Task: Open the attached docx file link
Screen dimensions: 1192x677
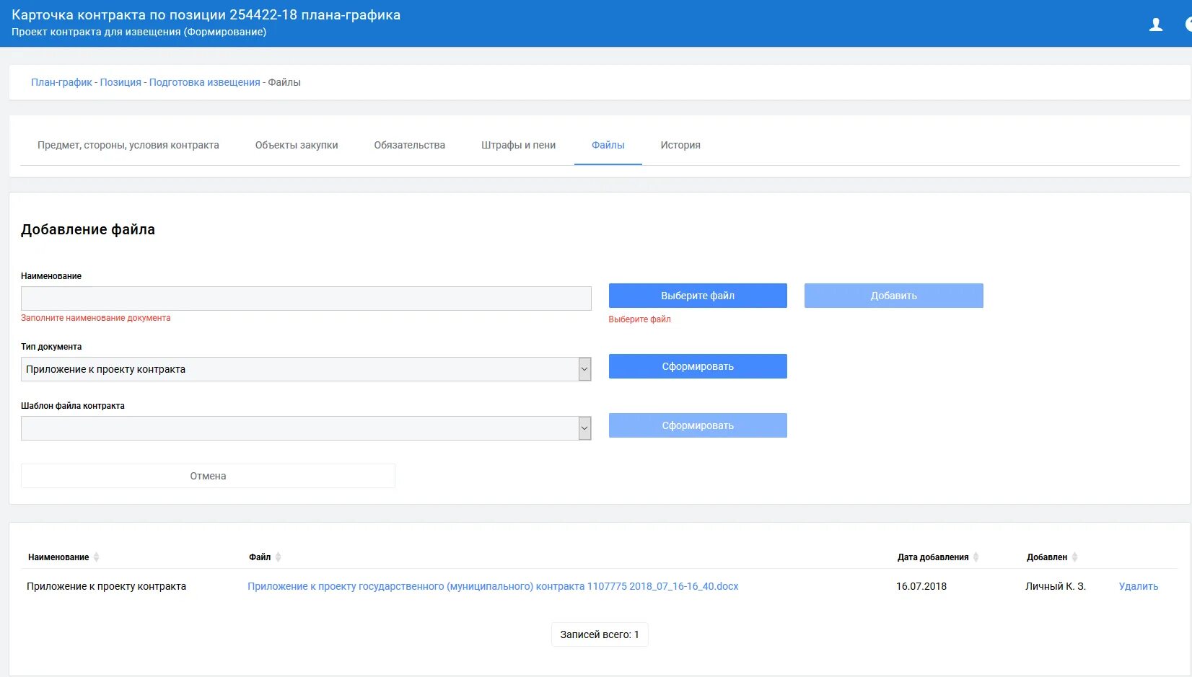Action: click(493, 586)
